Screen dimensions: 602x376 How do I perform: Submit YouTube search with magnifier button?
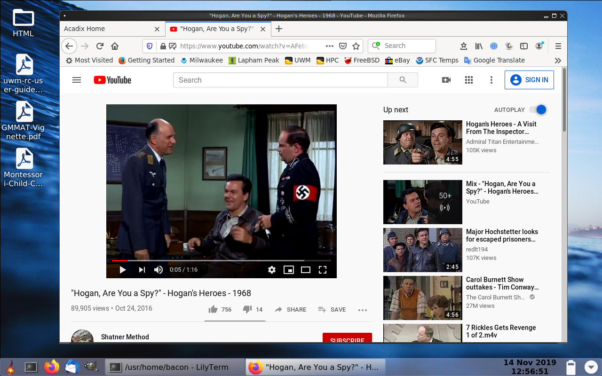pyautogui.click(x=403, y=80)
